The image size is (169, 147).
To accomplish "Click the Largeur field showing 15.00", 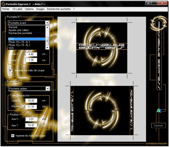I will pos(31,101).
